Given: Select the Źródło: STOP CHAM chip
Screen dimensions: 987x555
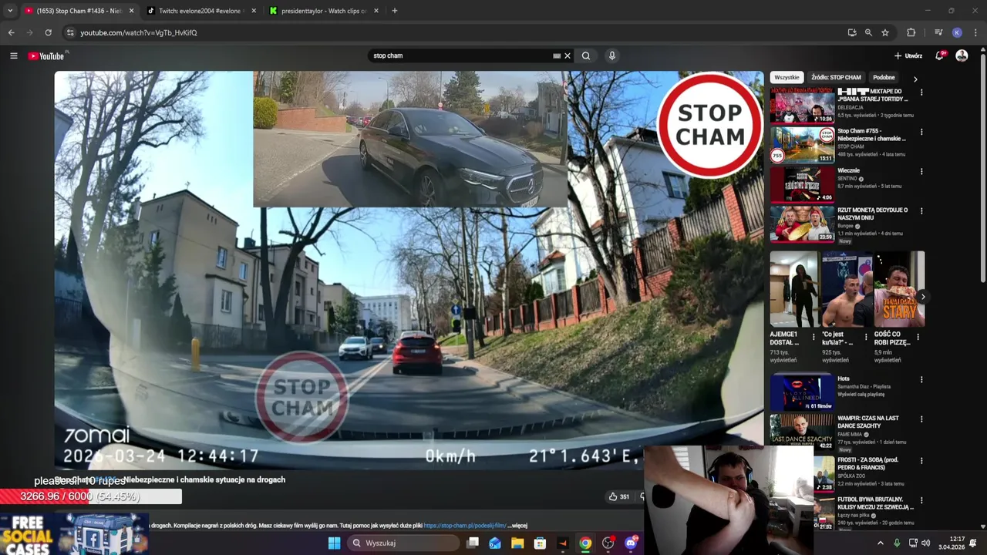Looking at the screenshot, I should [x=836, y=77].
